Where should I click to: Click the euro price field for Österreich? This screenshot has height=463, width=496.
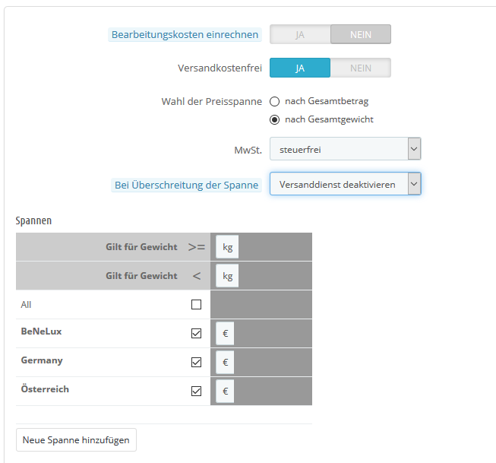tap(226, 391)
